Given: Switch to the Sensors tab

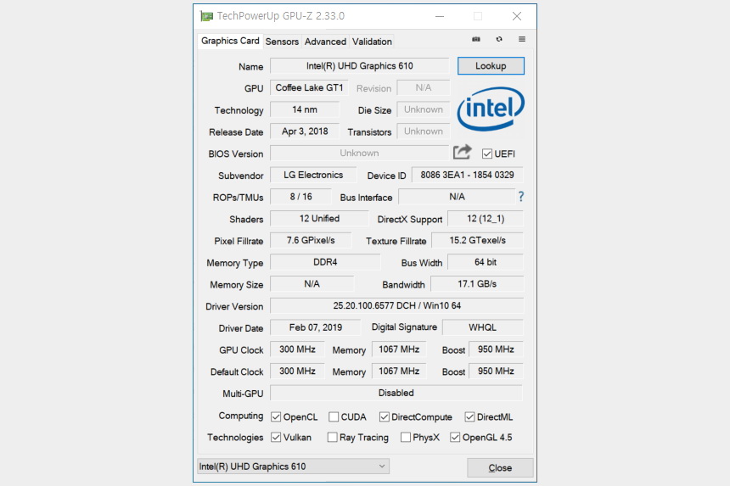Looking at the screenshot, I should [282, 42].
